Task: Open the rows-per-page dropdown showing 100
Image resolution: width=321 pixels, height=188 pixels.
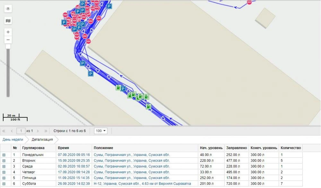Action: (100, 130)
